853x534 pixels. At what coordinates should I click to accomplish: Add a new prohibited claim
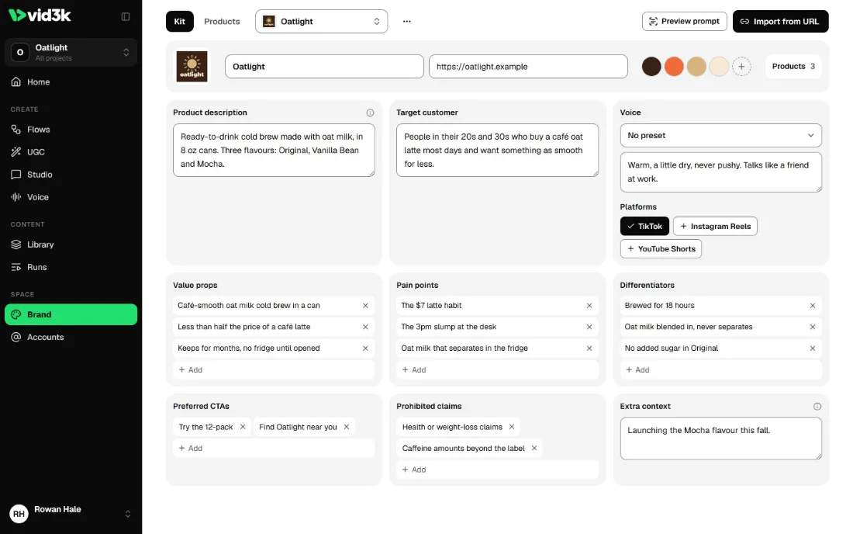(497, 470)
